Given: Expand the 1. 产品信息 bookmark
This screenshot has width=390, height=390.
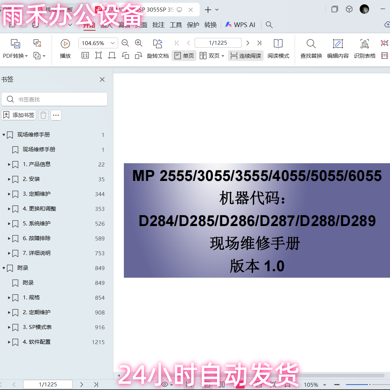Looking at the screenshot, I should tap(9, 164).
